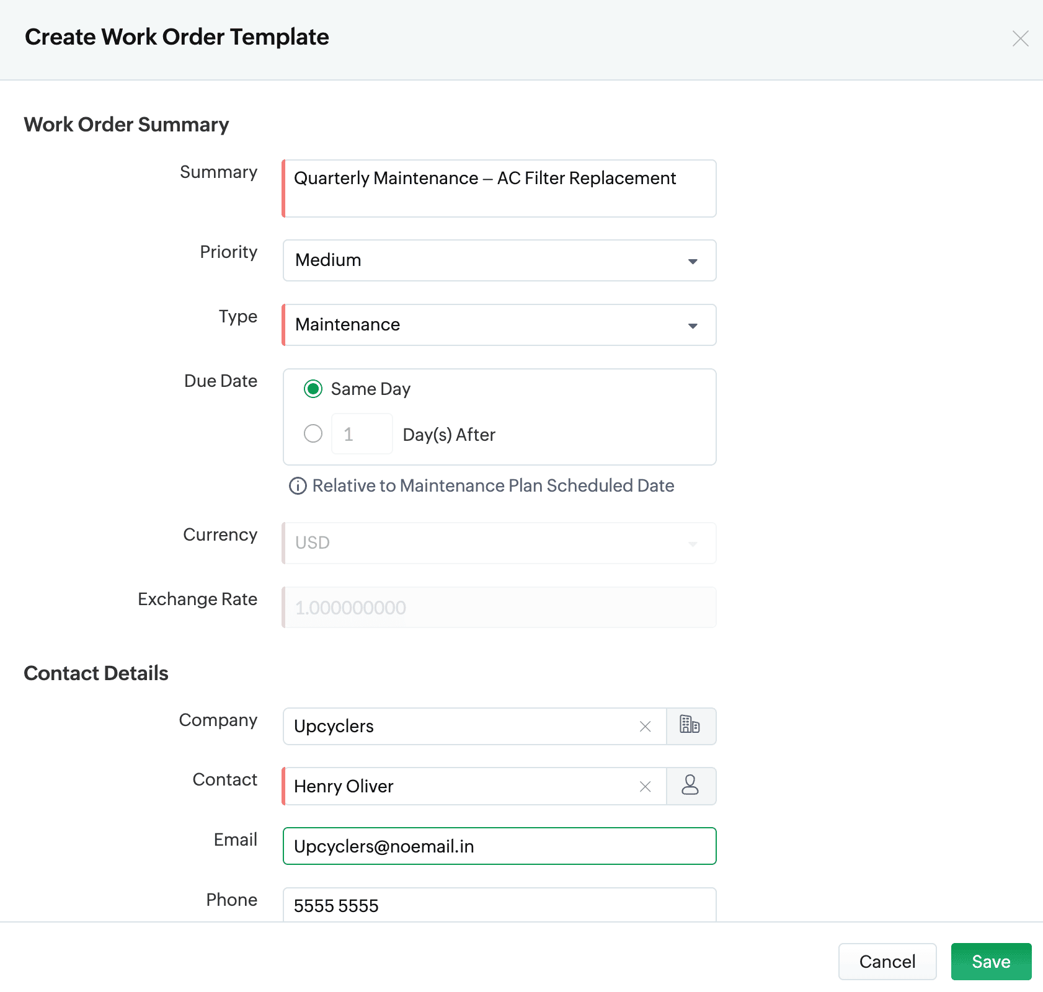Open the company lookup building icon
The width and height of the screenshot is (1043, 992).
(x=690, y=725)
